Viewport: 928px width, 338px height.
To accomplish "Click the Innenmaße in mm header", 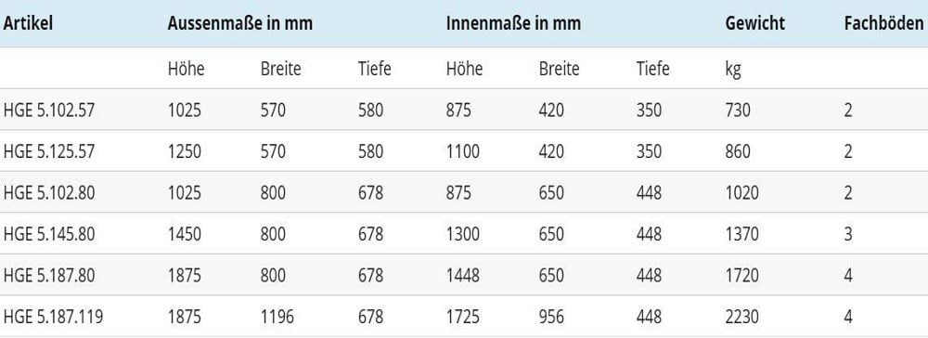I will [514, 23].
